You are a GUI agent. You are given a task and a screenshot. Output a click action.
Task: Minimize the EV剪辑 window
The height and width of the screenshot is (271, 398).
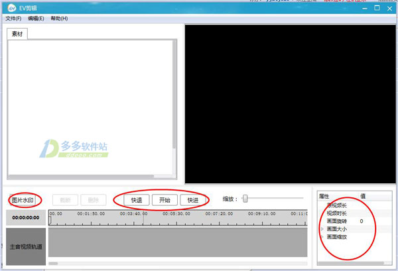[365, 9]
